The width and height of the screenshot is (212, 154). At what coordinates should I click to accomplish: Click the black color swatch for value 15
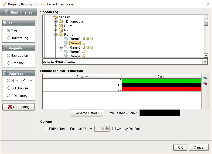click(162, 85)
